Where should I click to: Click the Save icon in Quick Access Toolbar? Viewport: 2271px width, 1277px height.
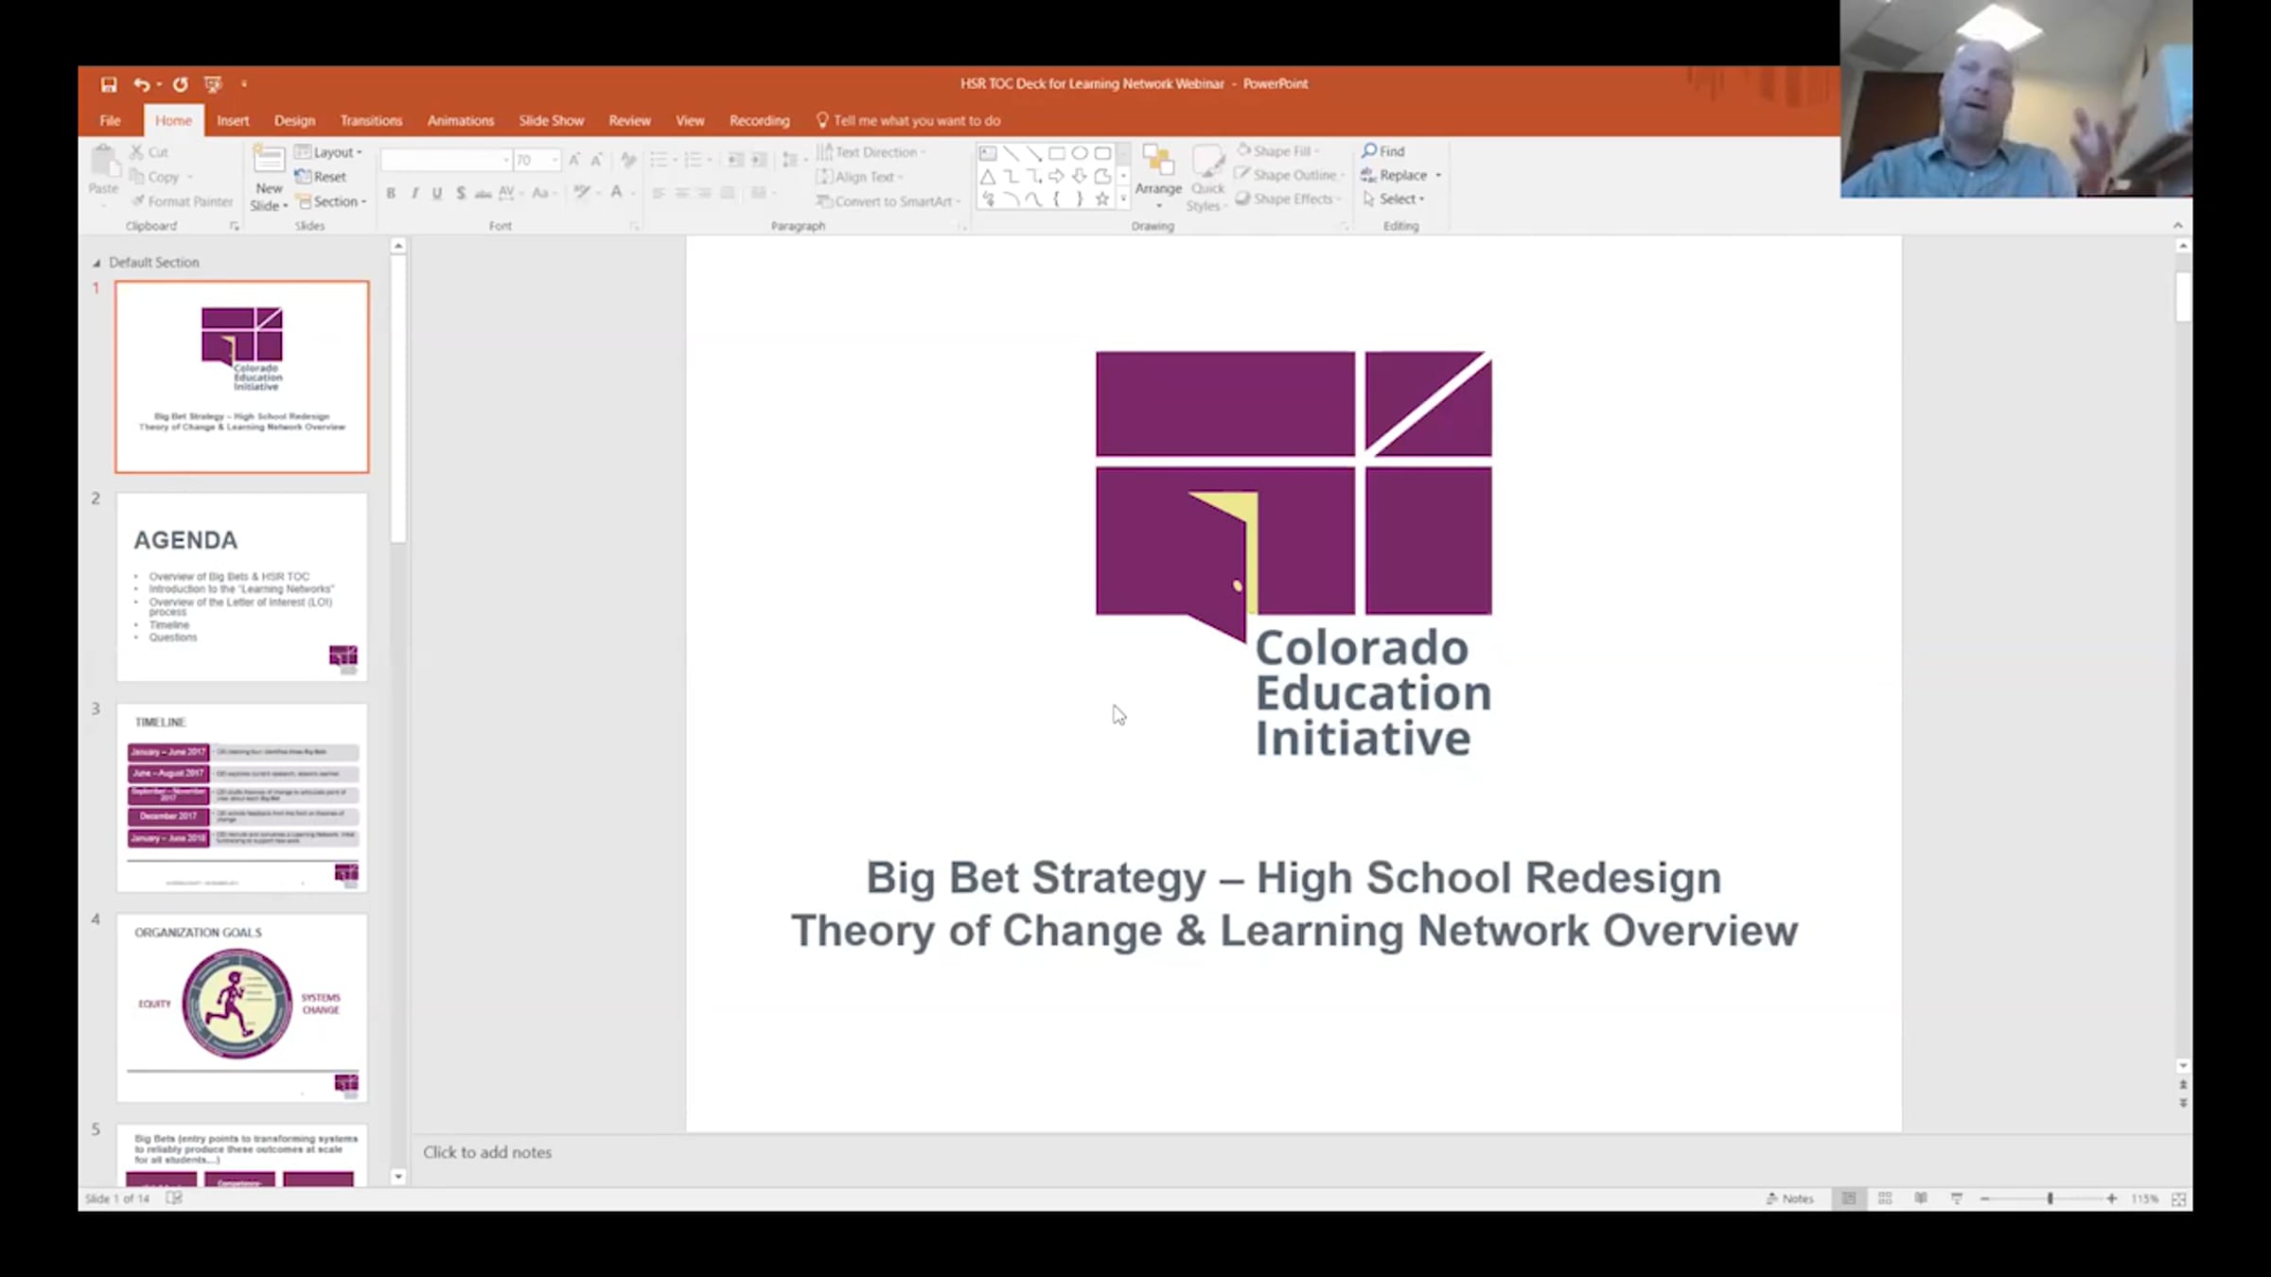pyautogui.click(x=109, y=84)
